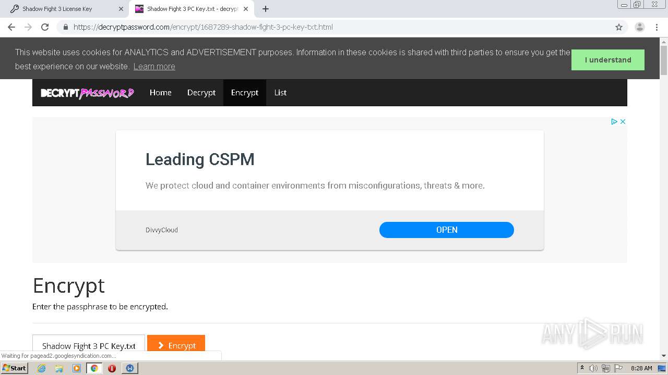
Task: Restore down the Chrome window
Action: coord(637,5)
